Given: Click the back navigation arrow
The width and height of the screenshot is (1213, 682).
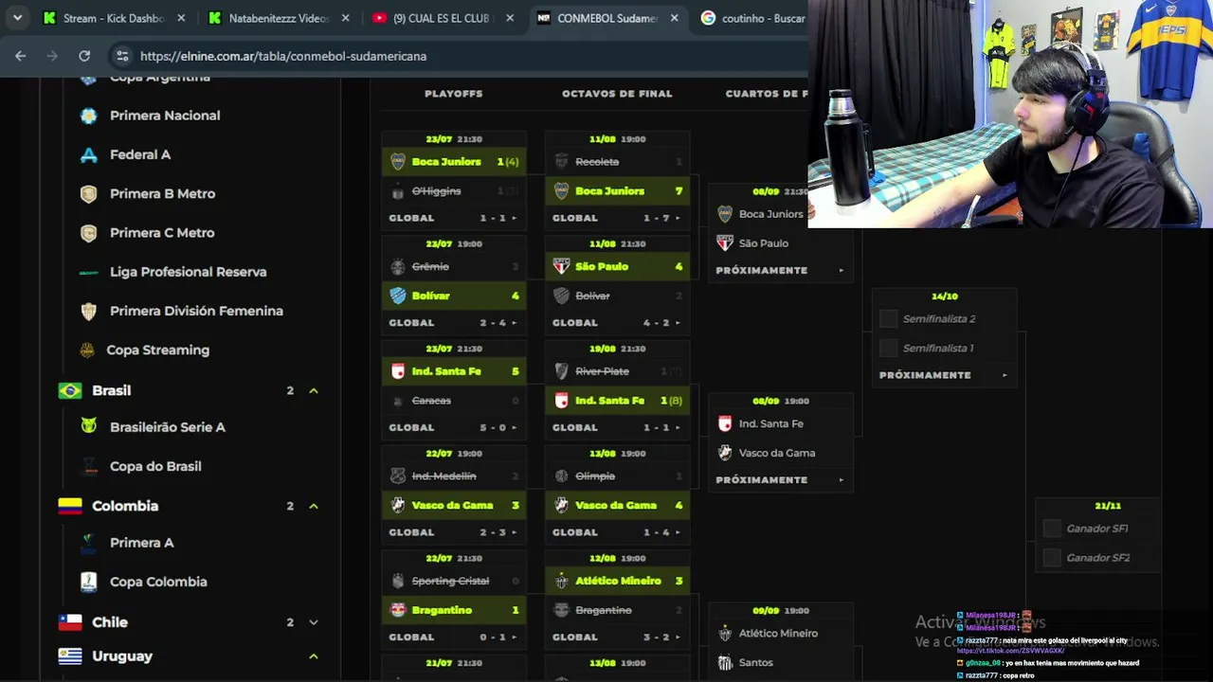Looking at the screenshot, I should 21,56.
